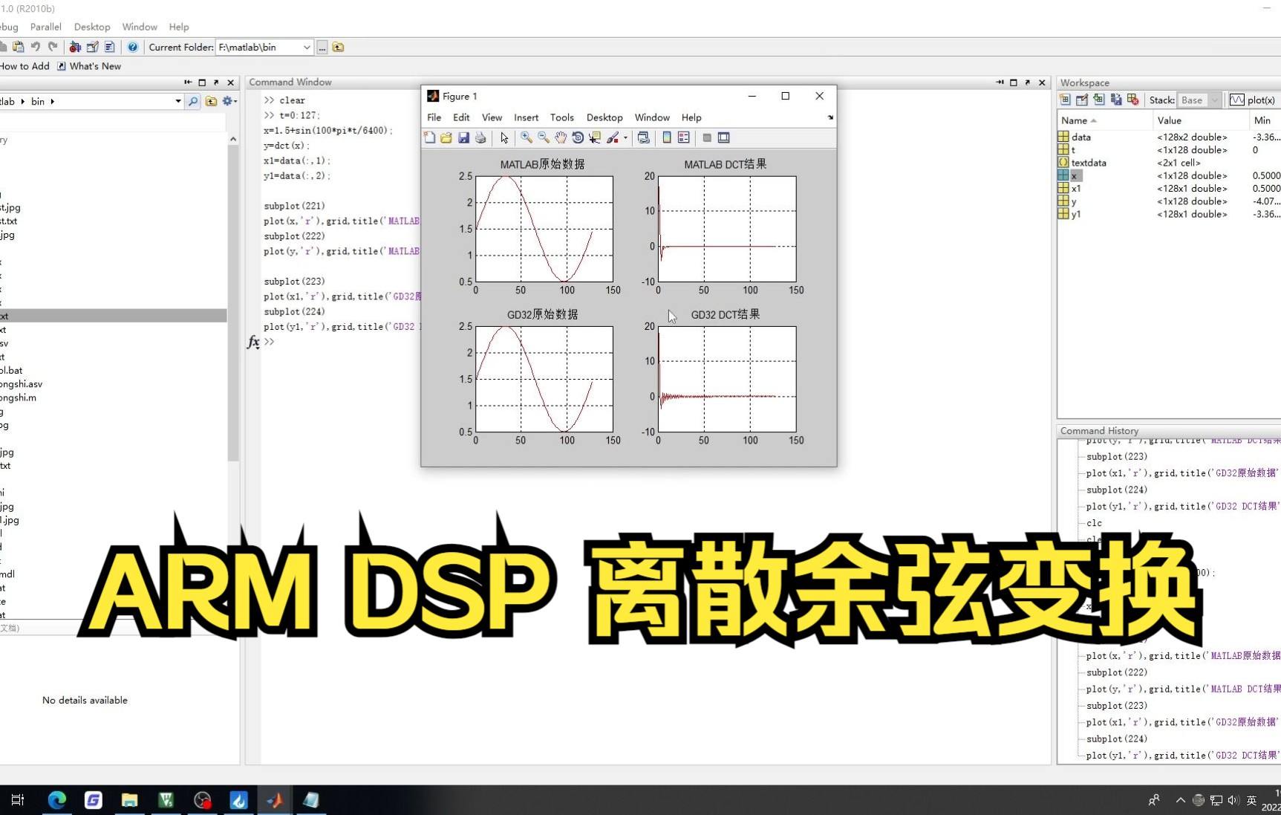Open the Insert menu in Figure 1
The width and height of the screenshot is (1281, 815).
[526, 117]
